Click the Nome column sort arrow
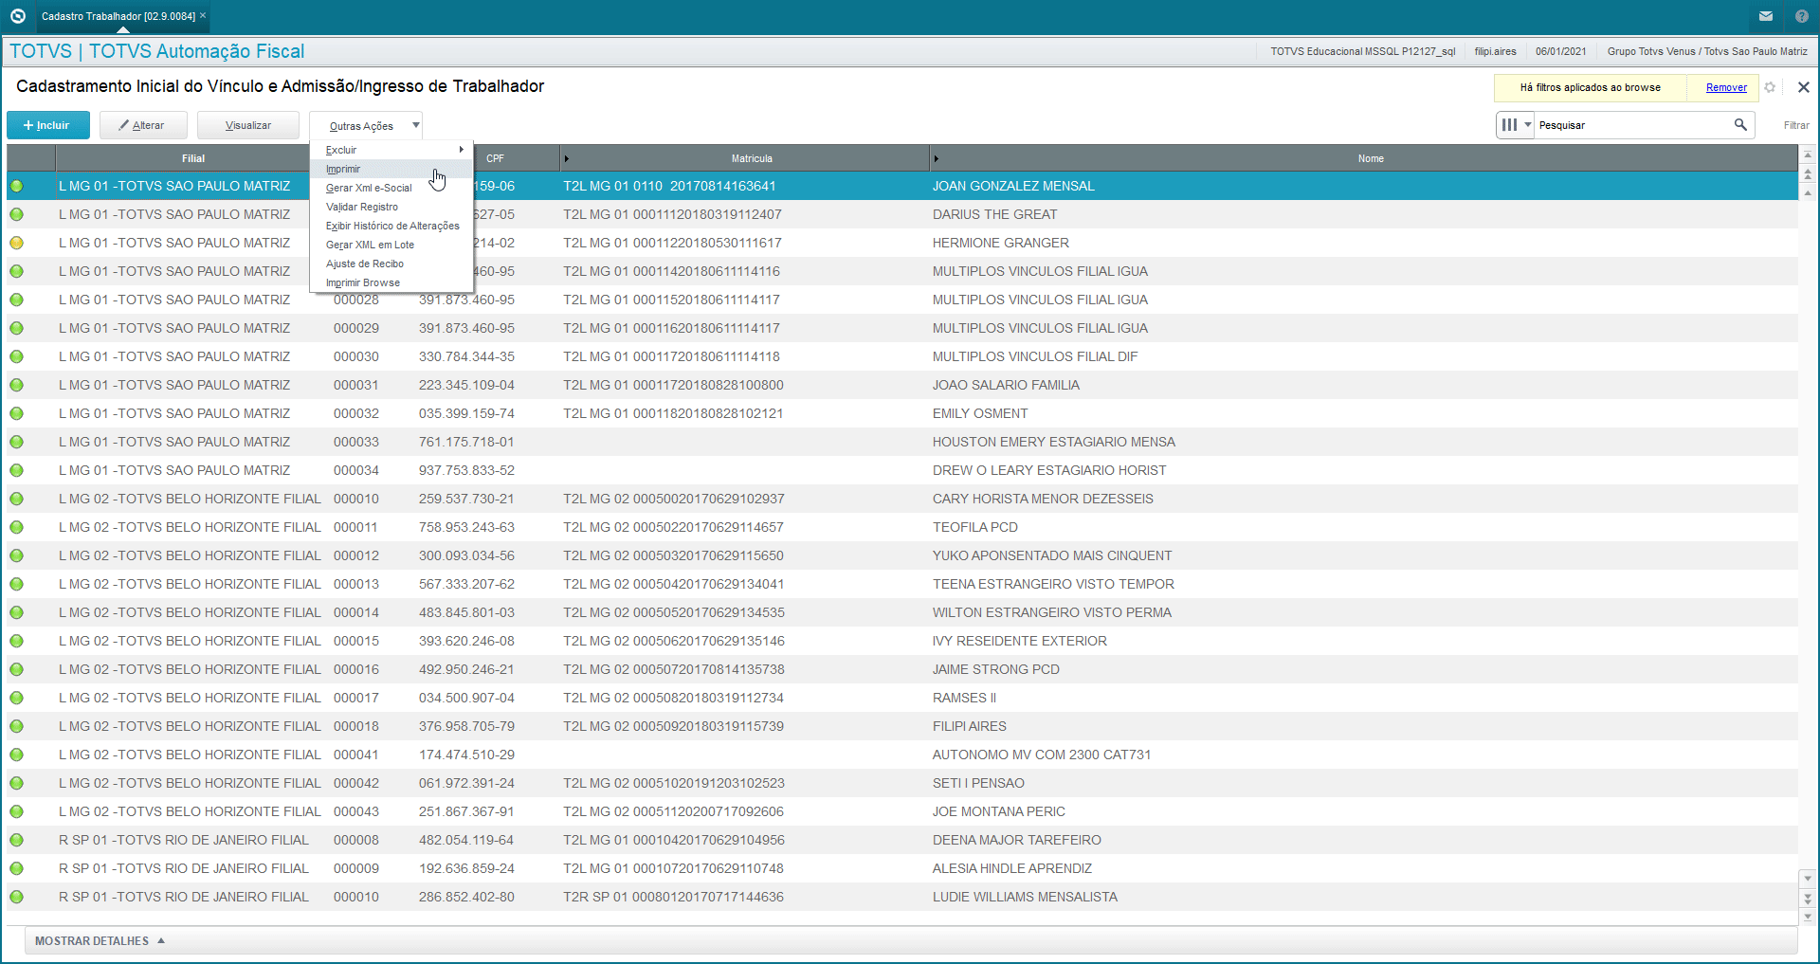1820x964 pixels. [937, 158]
